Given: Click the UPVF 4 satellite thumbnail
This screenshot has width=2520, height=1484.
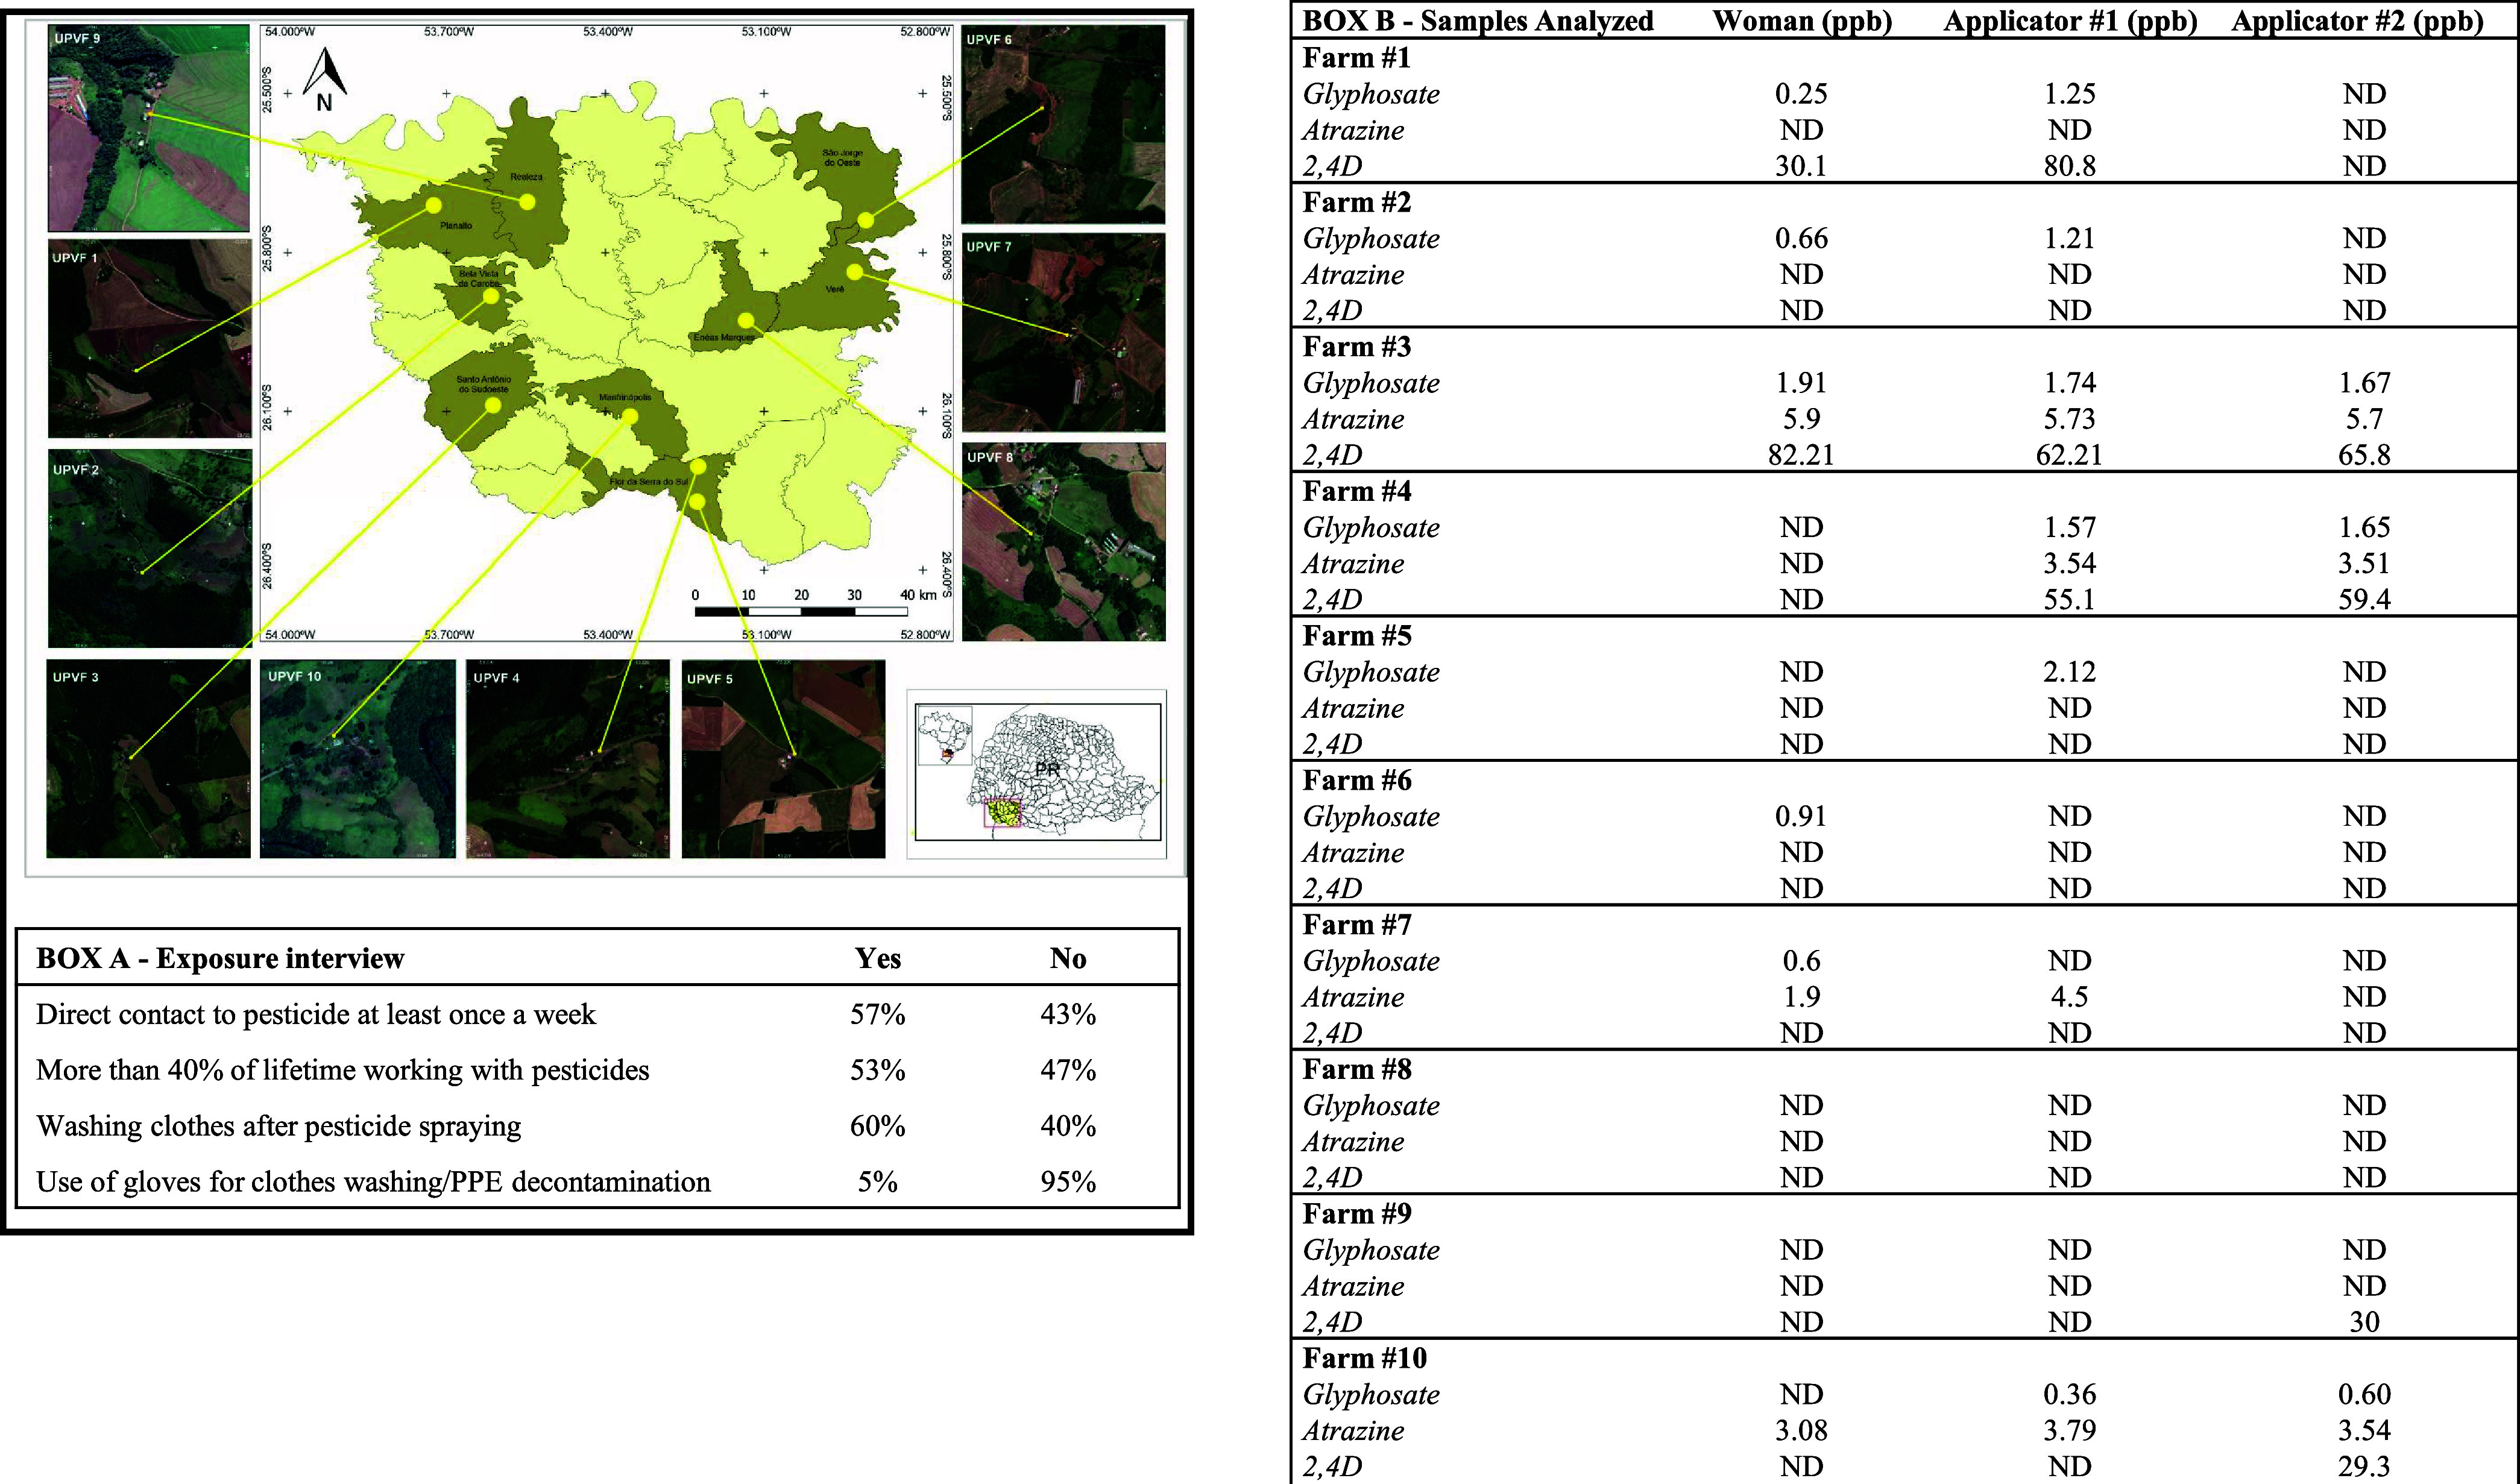Looking at the screenshot, I should click(567, 758).
